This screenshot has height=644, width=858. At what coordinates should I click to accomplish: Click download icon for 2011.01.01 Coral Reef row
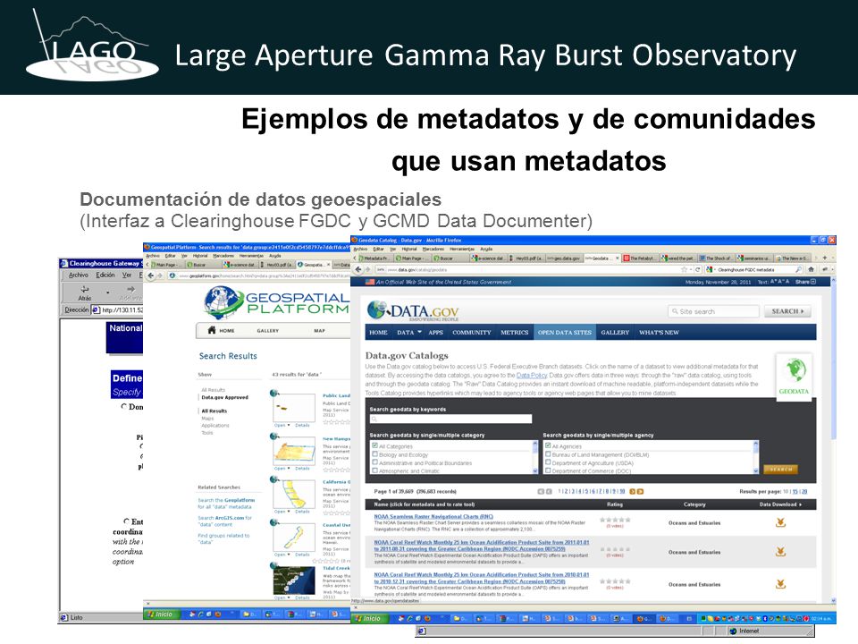click(781, 552)
